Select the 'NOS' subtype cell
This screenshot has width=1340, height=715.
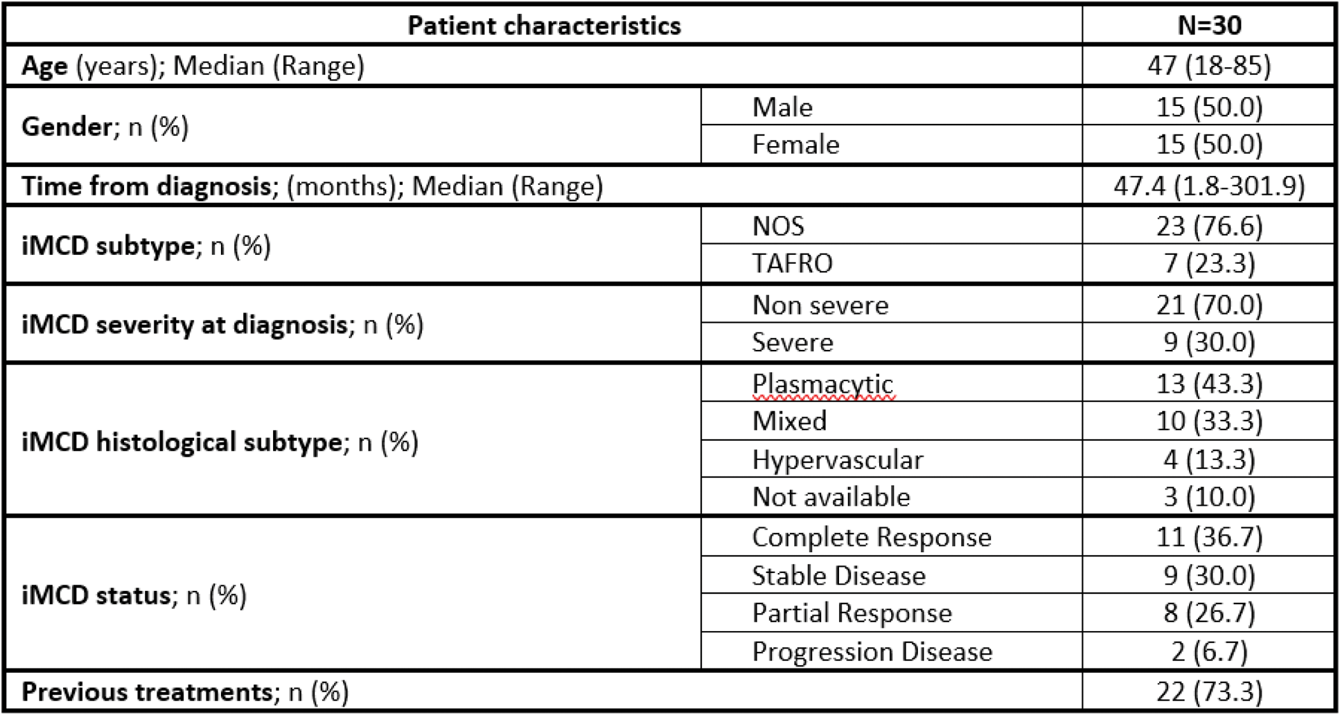click(x=778, y=226)
